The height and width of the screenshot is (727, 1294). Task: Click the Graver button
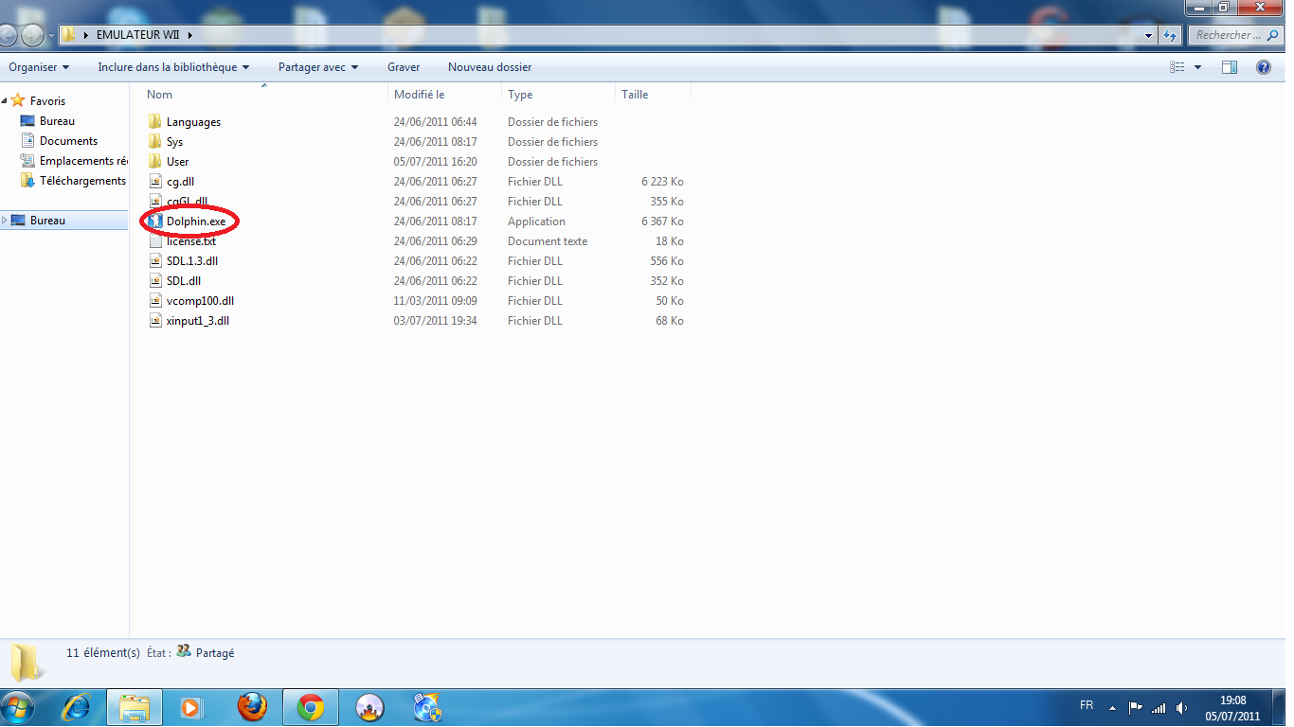[x=404, y=67]
